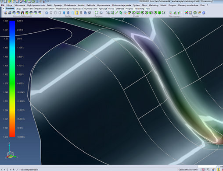Image resolution: width=223 pixels, height=171 pixels.
Task: Open the Plik menu
Action: pos(3,5)
